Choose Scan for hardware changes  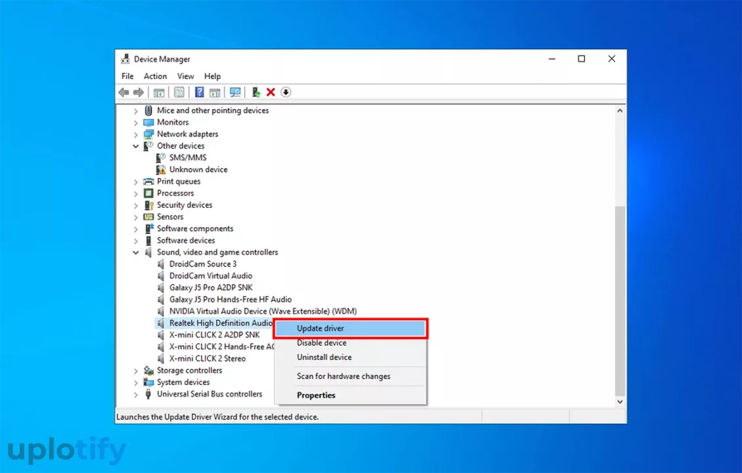[351, 376]
